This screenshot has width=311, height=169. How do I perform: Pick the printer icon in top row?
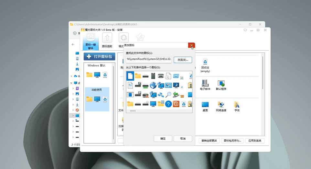tap(161, 76)
